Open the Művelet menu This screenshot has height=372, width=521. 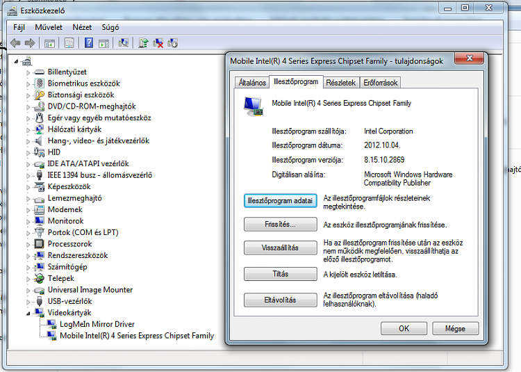49,27
